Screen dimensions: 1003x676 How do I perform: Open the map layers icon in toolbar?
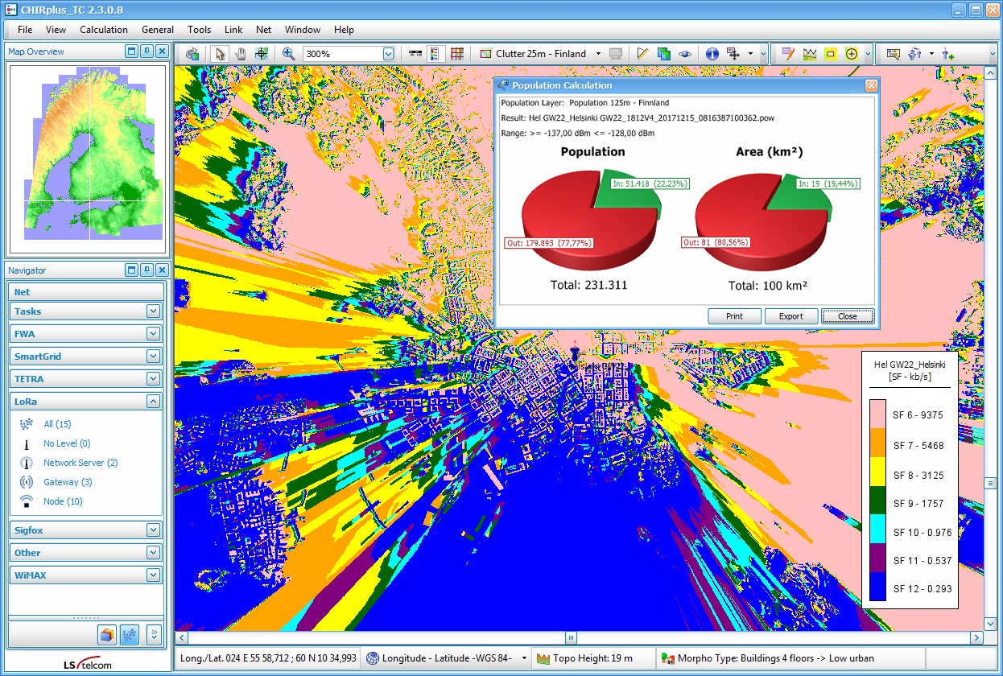click(x=192, y=53)
